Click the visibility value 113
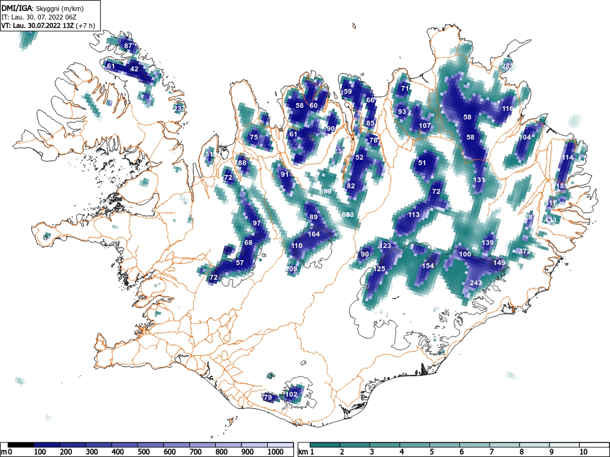Screen dimensions: 610x457 pyautogui.click(x=414, y=214)
